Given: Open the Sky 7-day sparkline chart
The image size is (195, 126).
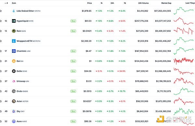Looking at the screenshot, I should [184, 111].
